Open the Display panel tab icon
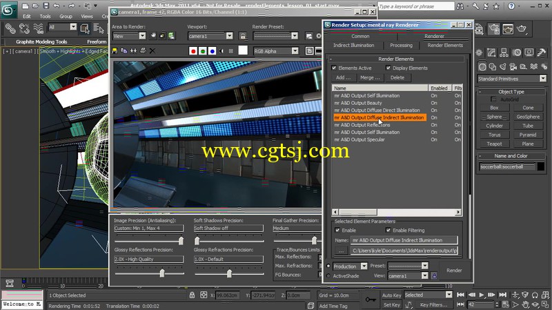This screenshot has width=552, height=310. 529,53
